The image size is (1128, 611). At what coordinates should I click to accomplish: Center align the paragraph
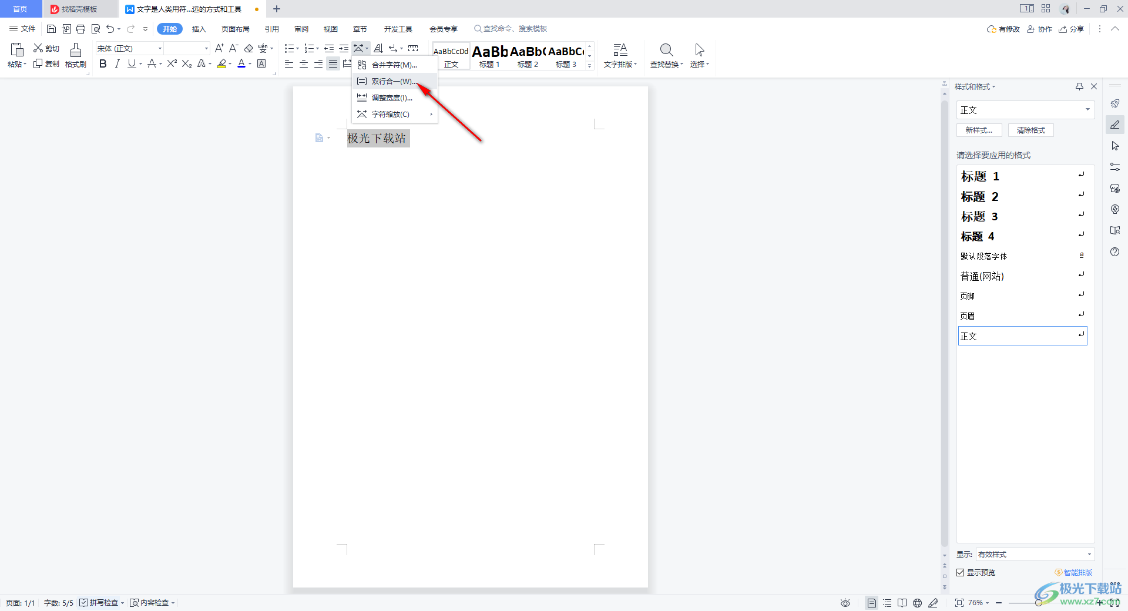click(303, 63)
